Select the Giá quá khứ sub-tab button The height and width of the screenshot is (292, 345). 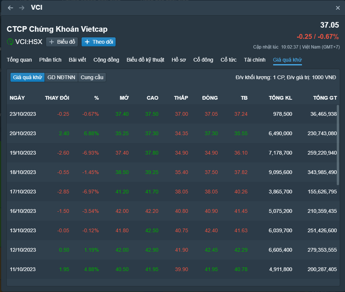pos(28,77)
